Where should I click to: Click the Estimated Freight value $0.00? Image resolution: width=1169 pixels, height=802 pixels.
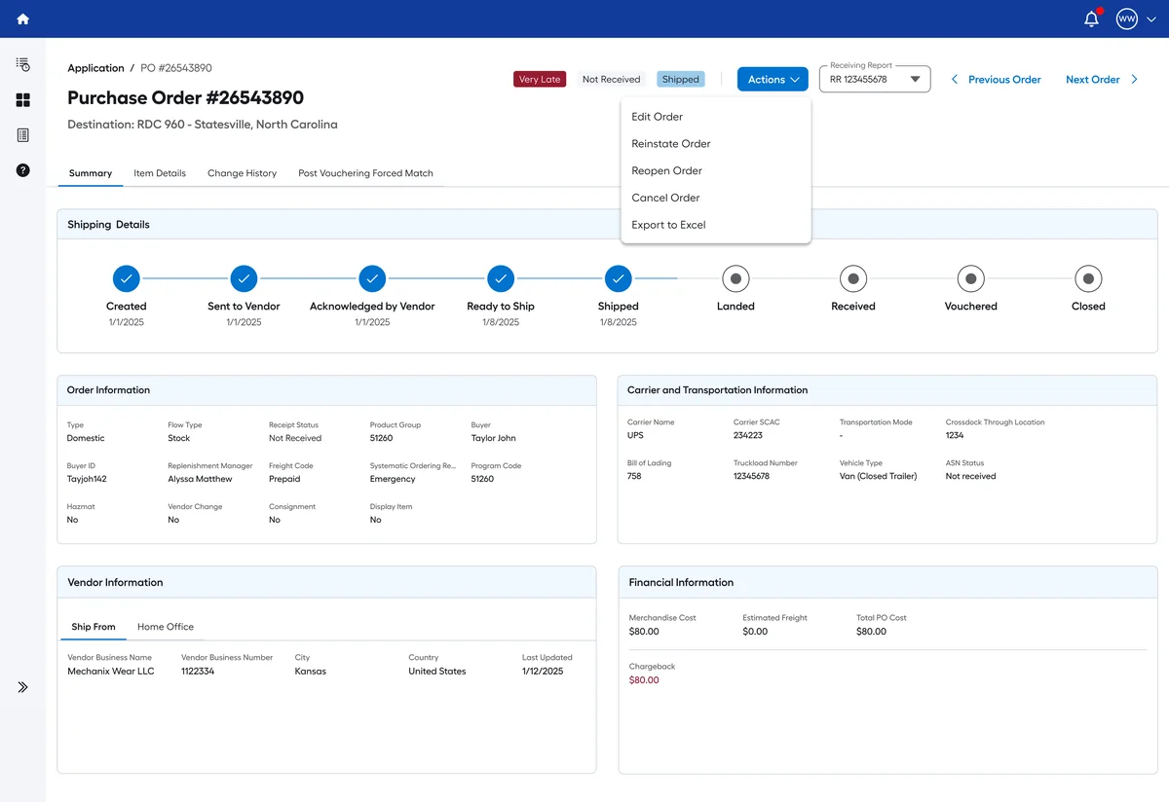tap(755, 632)
